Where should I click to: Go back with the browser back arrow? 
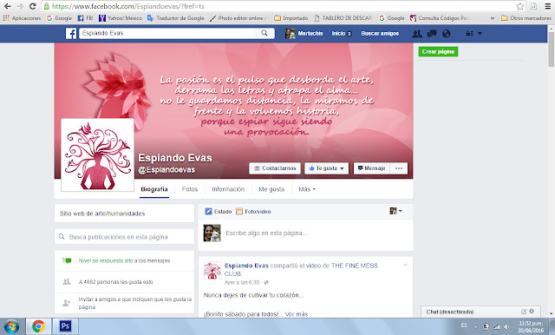[7, 6]
